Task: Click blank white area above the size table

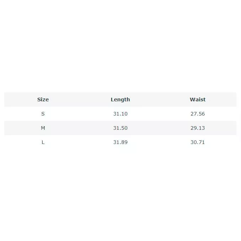Action: tap(120, 46)
